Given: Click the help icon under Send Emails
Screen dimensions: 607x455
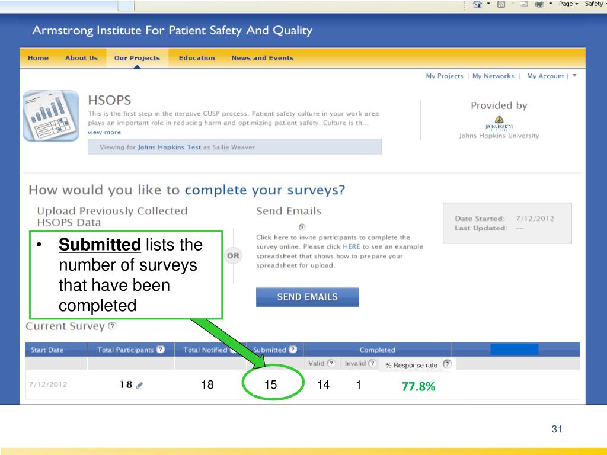Looking at the screenshot, I should pos(302,227).
